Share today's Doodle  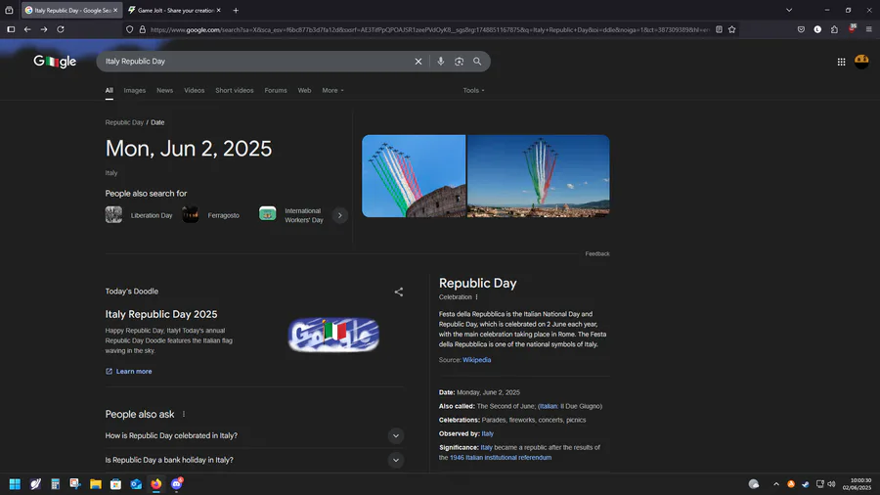(399, 292)
